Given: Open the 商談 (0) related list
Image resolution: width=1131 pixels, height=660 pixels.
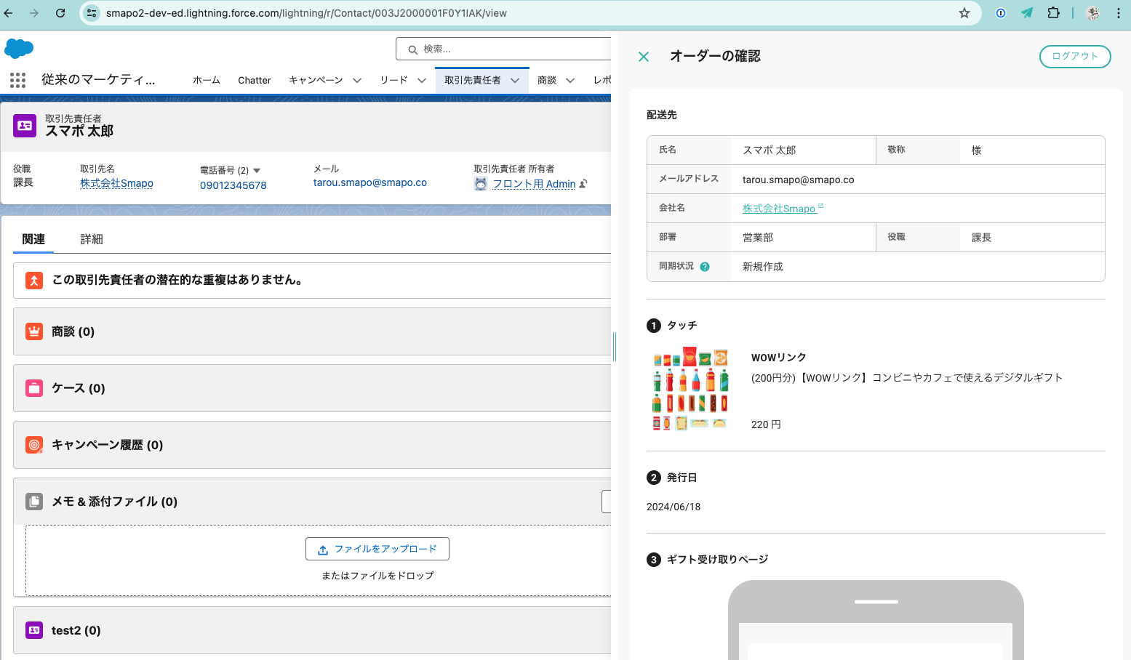Looking at the screenshot, I should pyautogui.click(x=73, y=331).
